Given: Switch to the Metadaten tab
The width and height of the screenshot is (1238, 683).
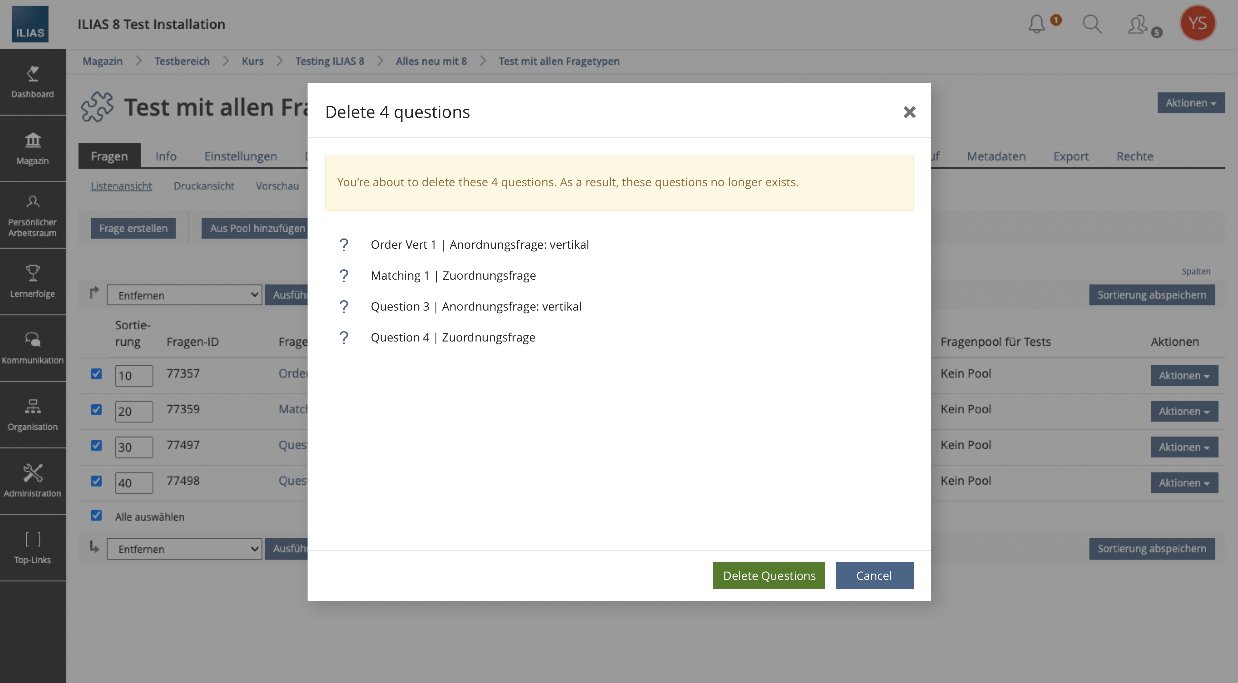Looking at the screenshot, I should tap(996, 156).
